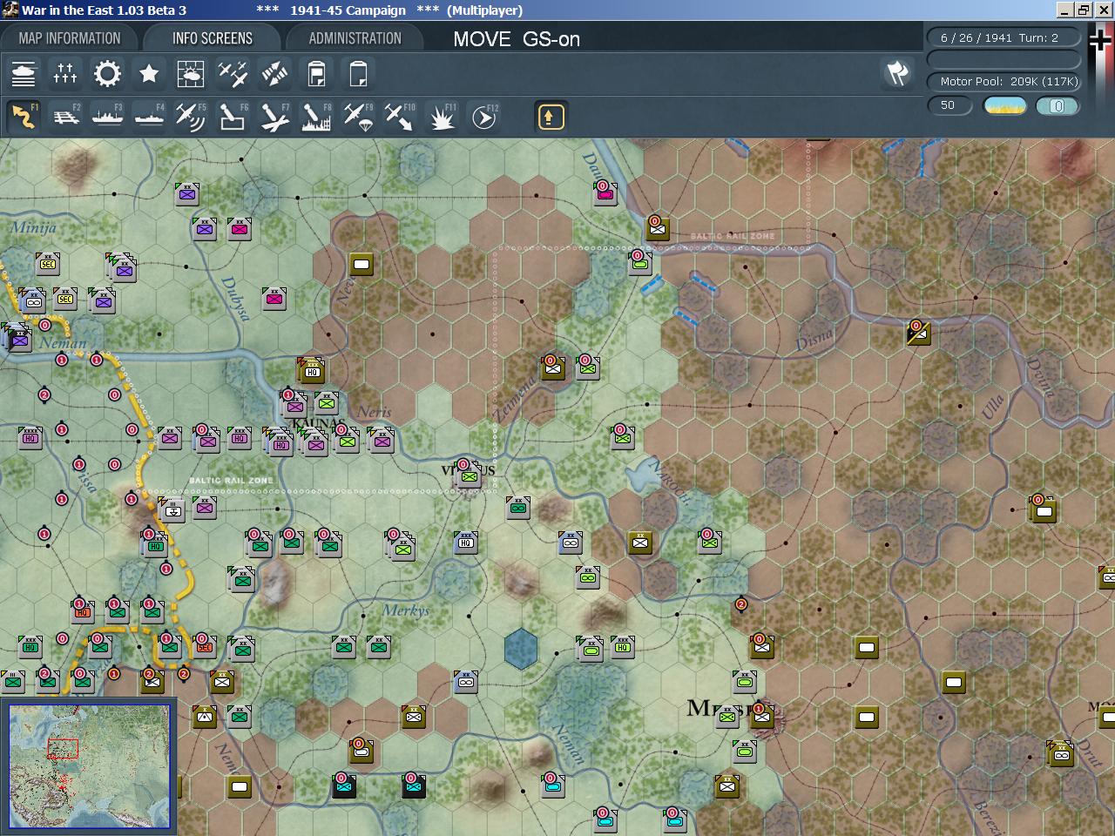Open the victory screen star icon
Screen dimensions: 1115x836
point(149,73)
